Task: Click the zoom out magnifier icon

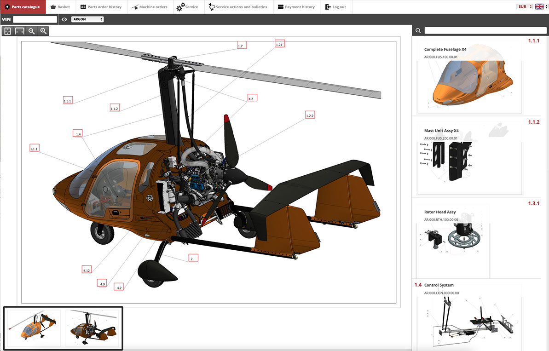Action: pyautogui.click(x=31, y=31)
